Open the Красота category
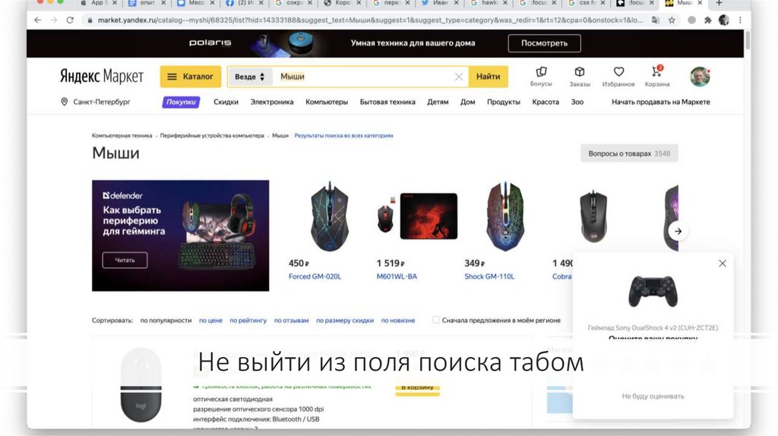 tap(546, 102)
